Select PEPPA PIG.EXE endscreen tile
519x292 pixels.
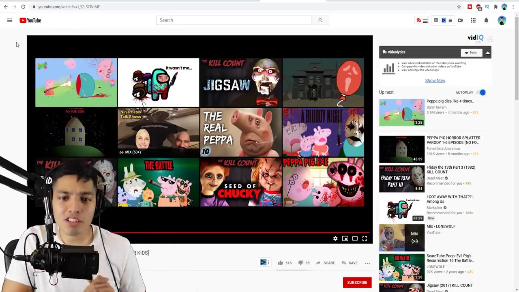[x=323, y=182]
